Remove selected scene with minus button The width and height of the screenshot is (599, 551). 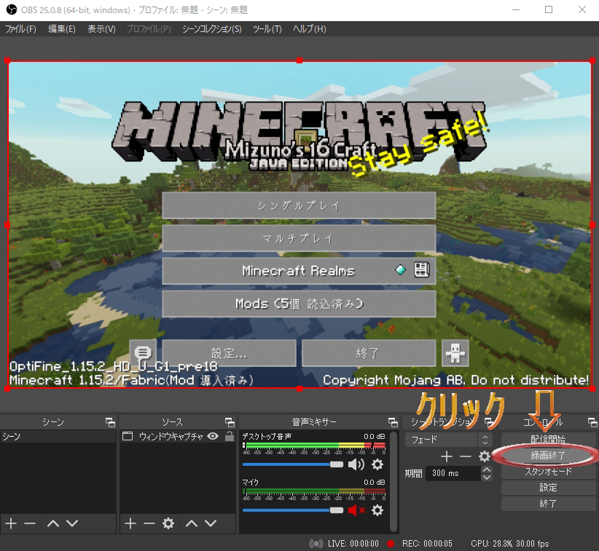(29, 523)
